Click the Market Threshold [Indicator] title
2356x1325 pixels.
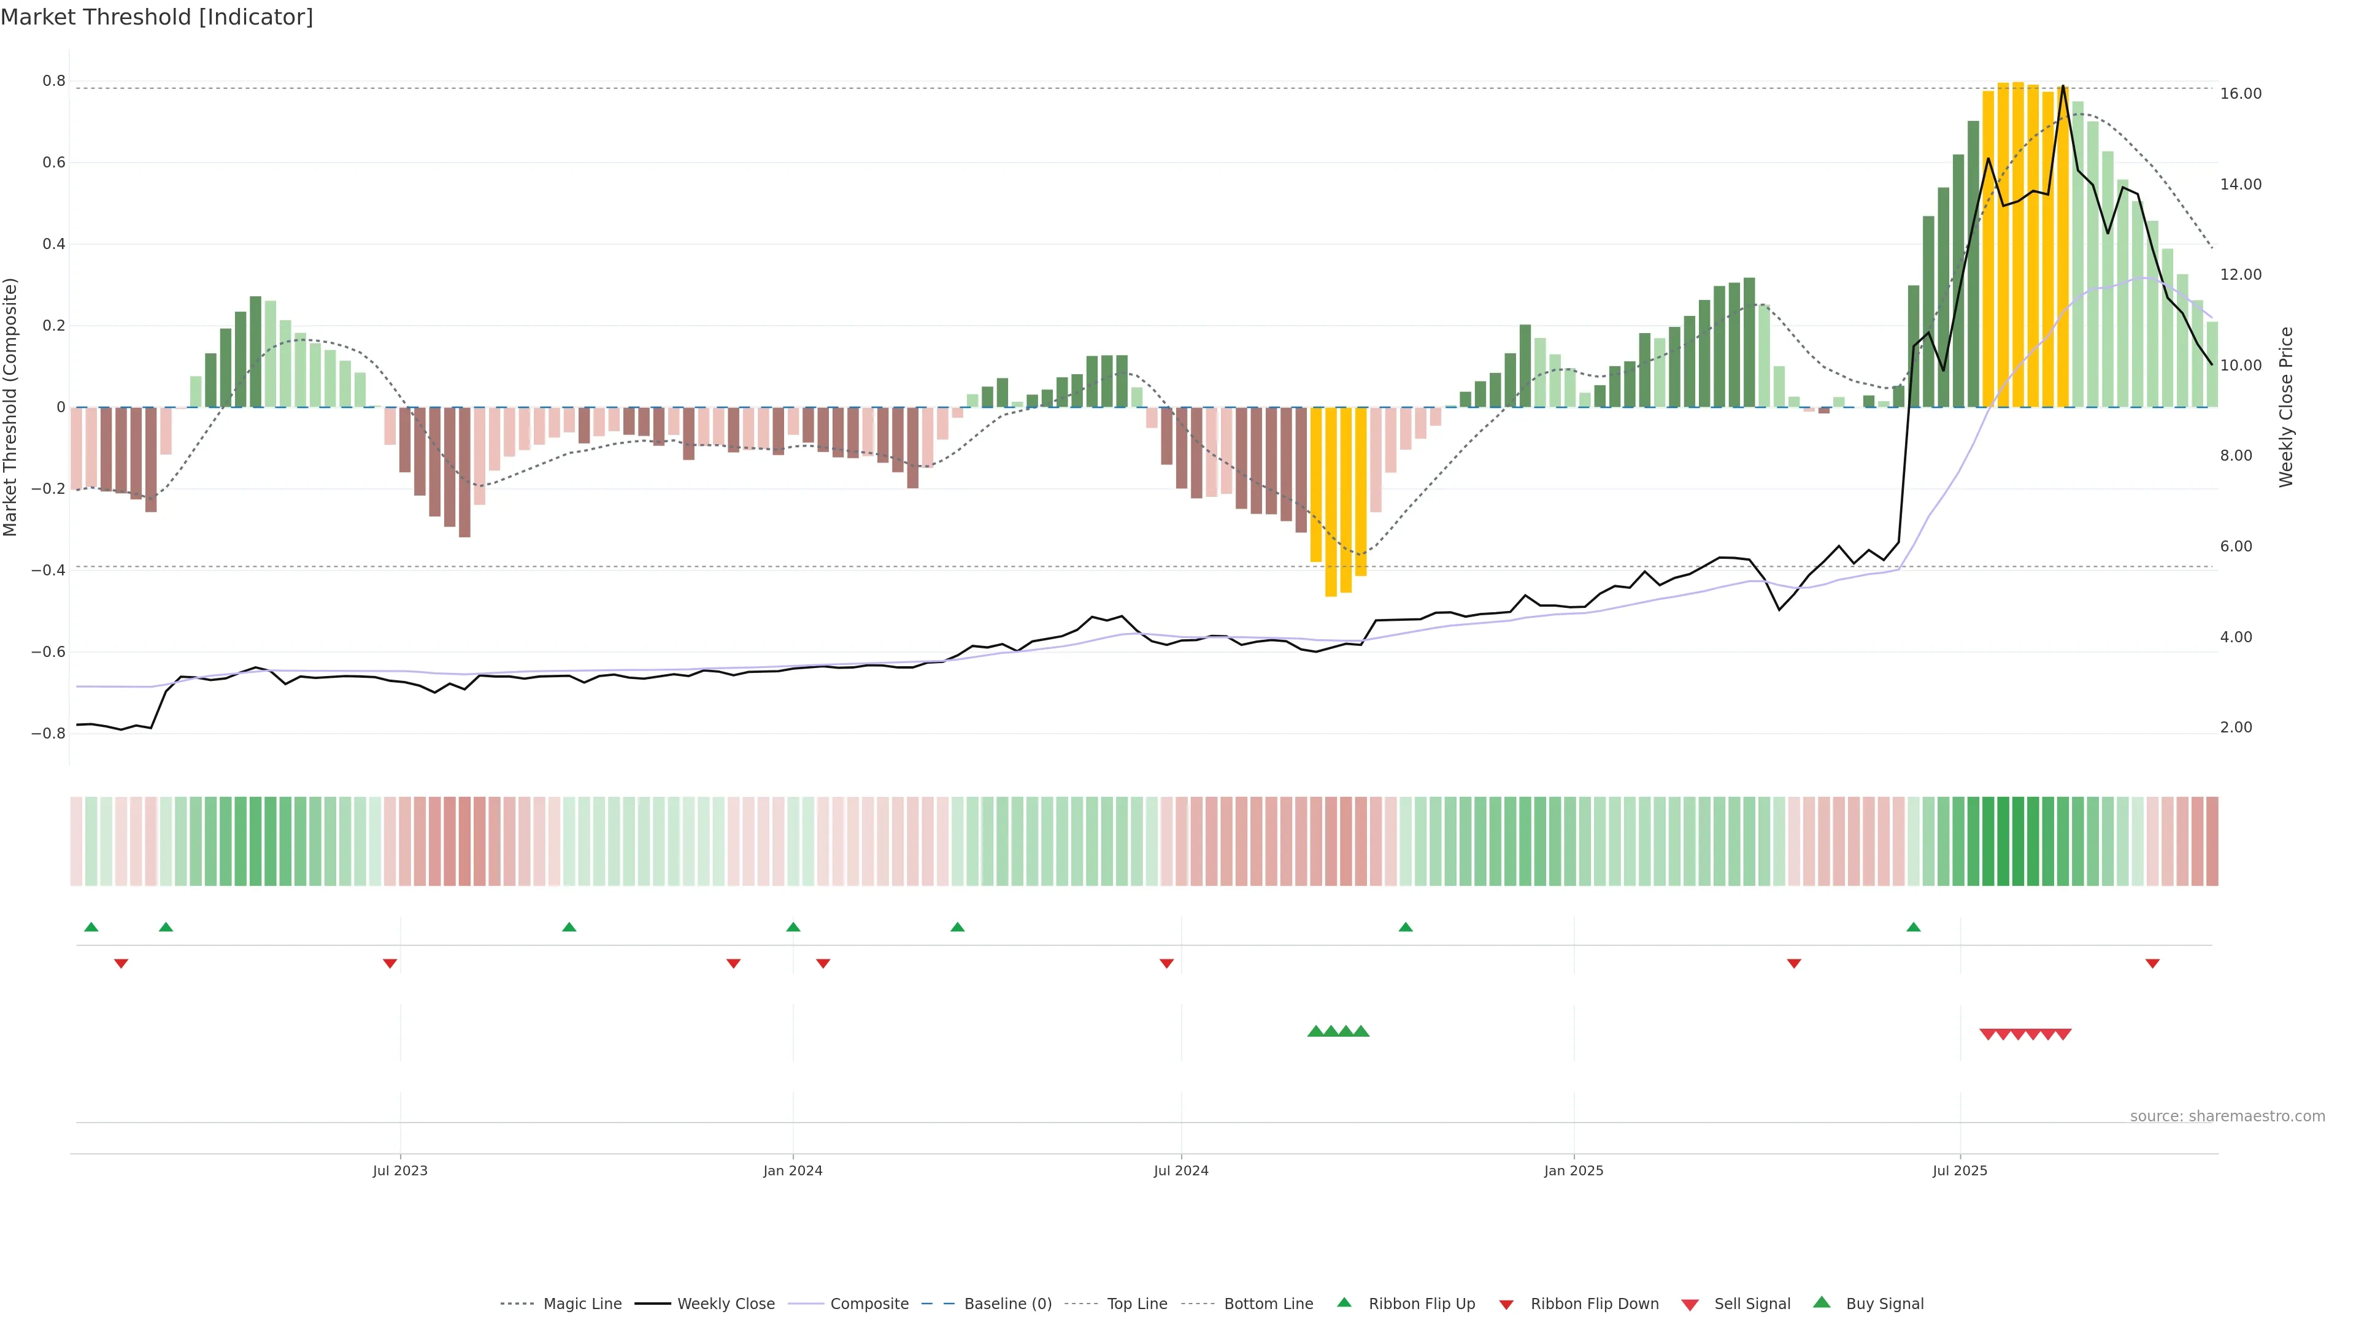click(156, 17)
